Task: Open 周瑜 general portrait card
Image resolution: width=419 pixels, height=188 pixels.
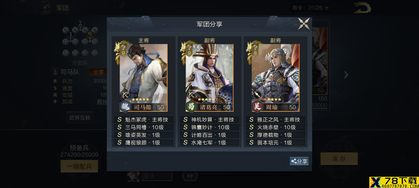Action: (275, 78)
